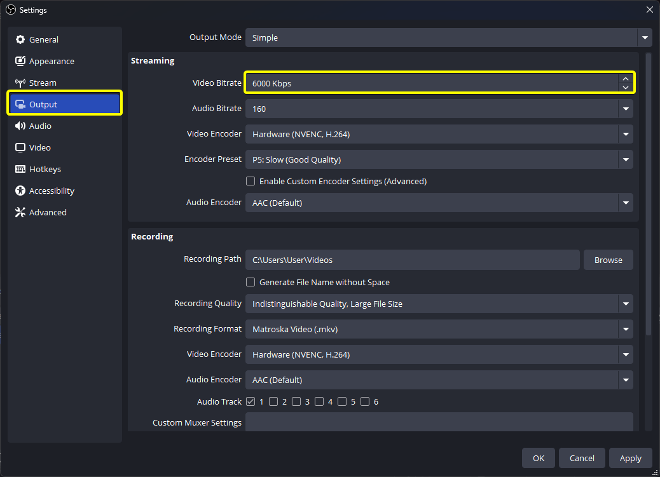Click the Audio speaker icon
660x477 pixels.
pyautogui.click(x=20, y=126)
